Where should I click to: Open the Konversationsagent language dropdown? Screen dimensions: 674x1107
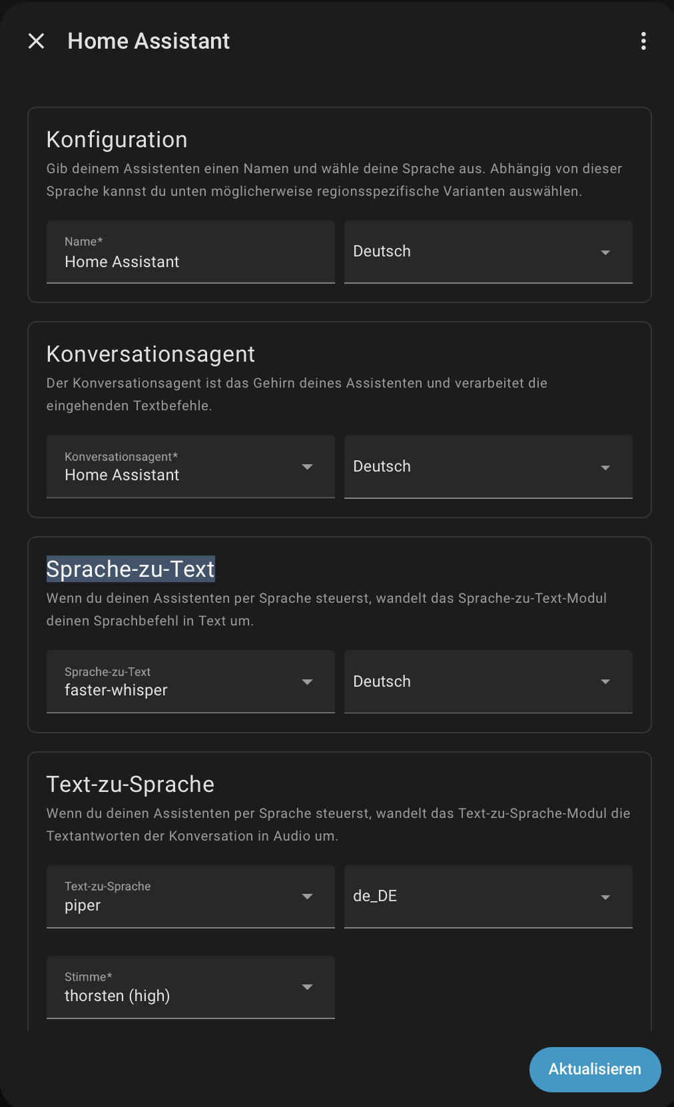488,467
